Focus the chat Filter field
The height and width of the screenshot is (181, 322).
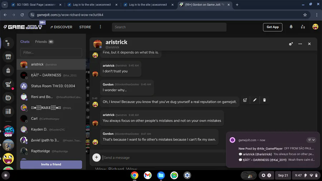[51, 53]
